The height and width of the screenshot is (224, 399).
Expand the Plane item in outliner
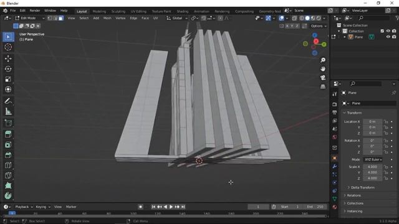coord(345,37)
